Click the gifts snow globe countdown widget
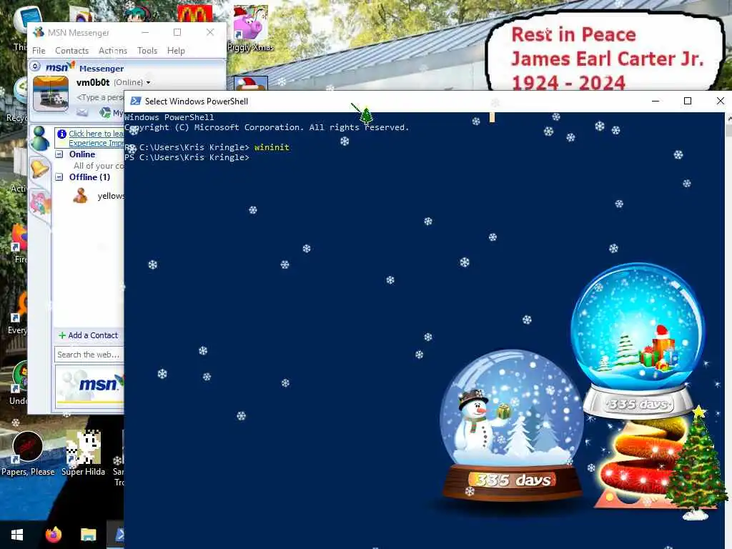732x549 pixels. [637, 340]
